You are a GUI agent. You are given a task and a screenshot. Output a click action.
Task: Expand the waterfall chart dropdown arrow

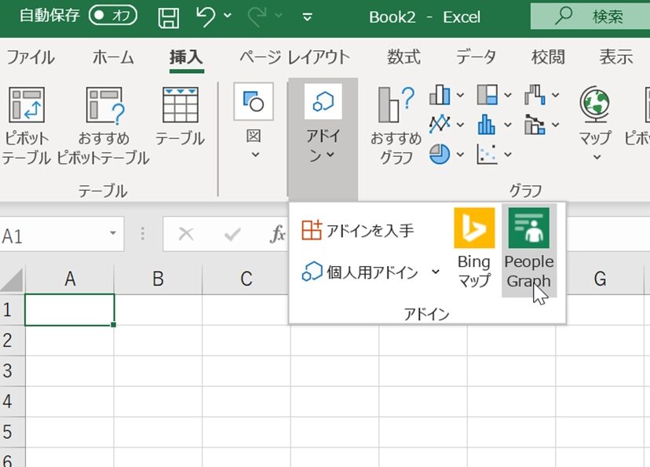click(556, 95)
